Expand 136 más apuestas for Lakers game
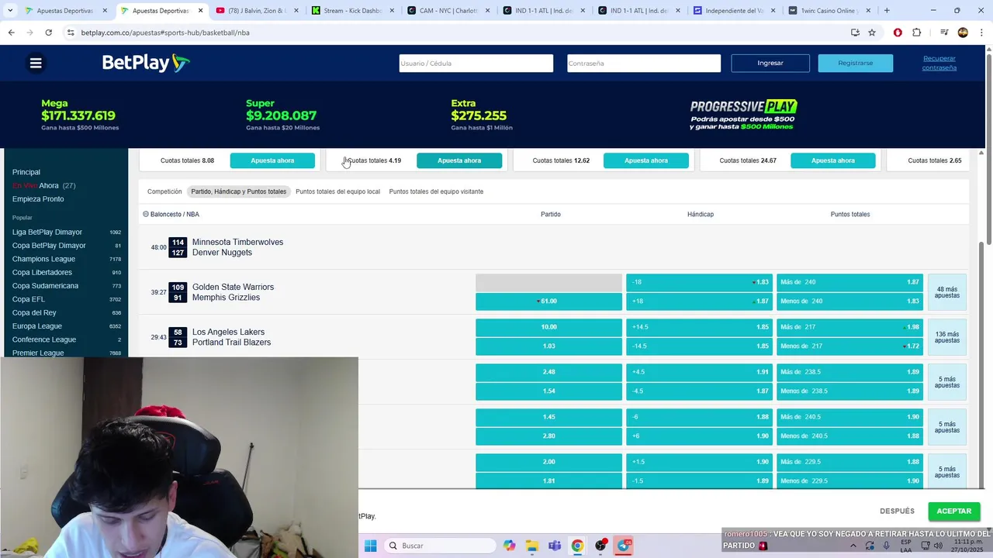Image resolution: width=993 pixels, height=558 pixels. pos(947,337)
